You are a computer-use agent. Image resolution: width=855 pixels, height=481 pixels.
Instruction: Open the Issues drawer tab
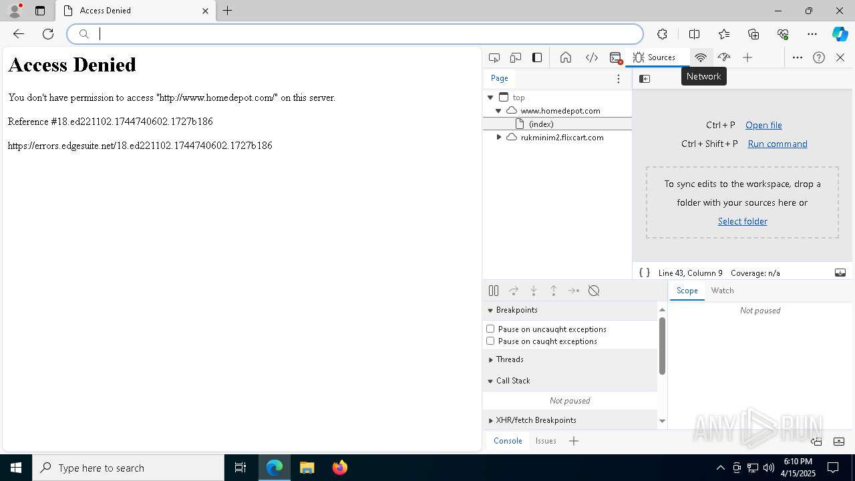546,441
